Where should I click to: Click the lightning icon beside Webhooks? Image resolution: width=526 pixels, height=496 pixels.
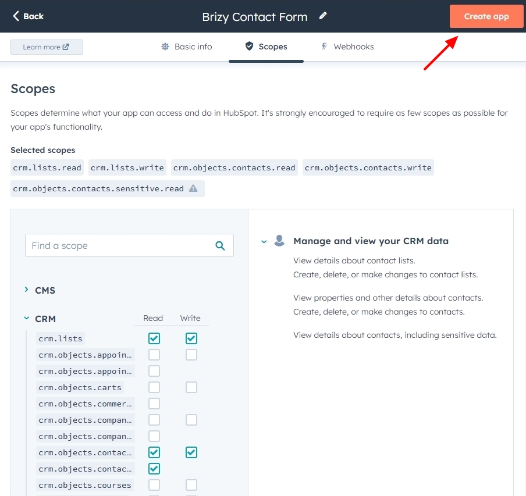325,47
